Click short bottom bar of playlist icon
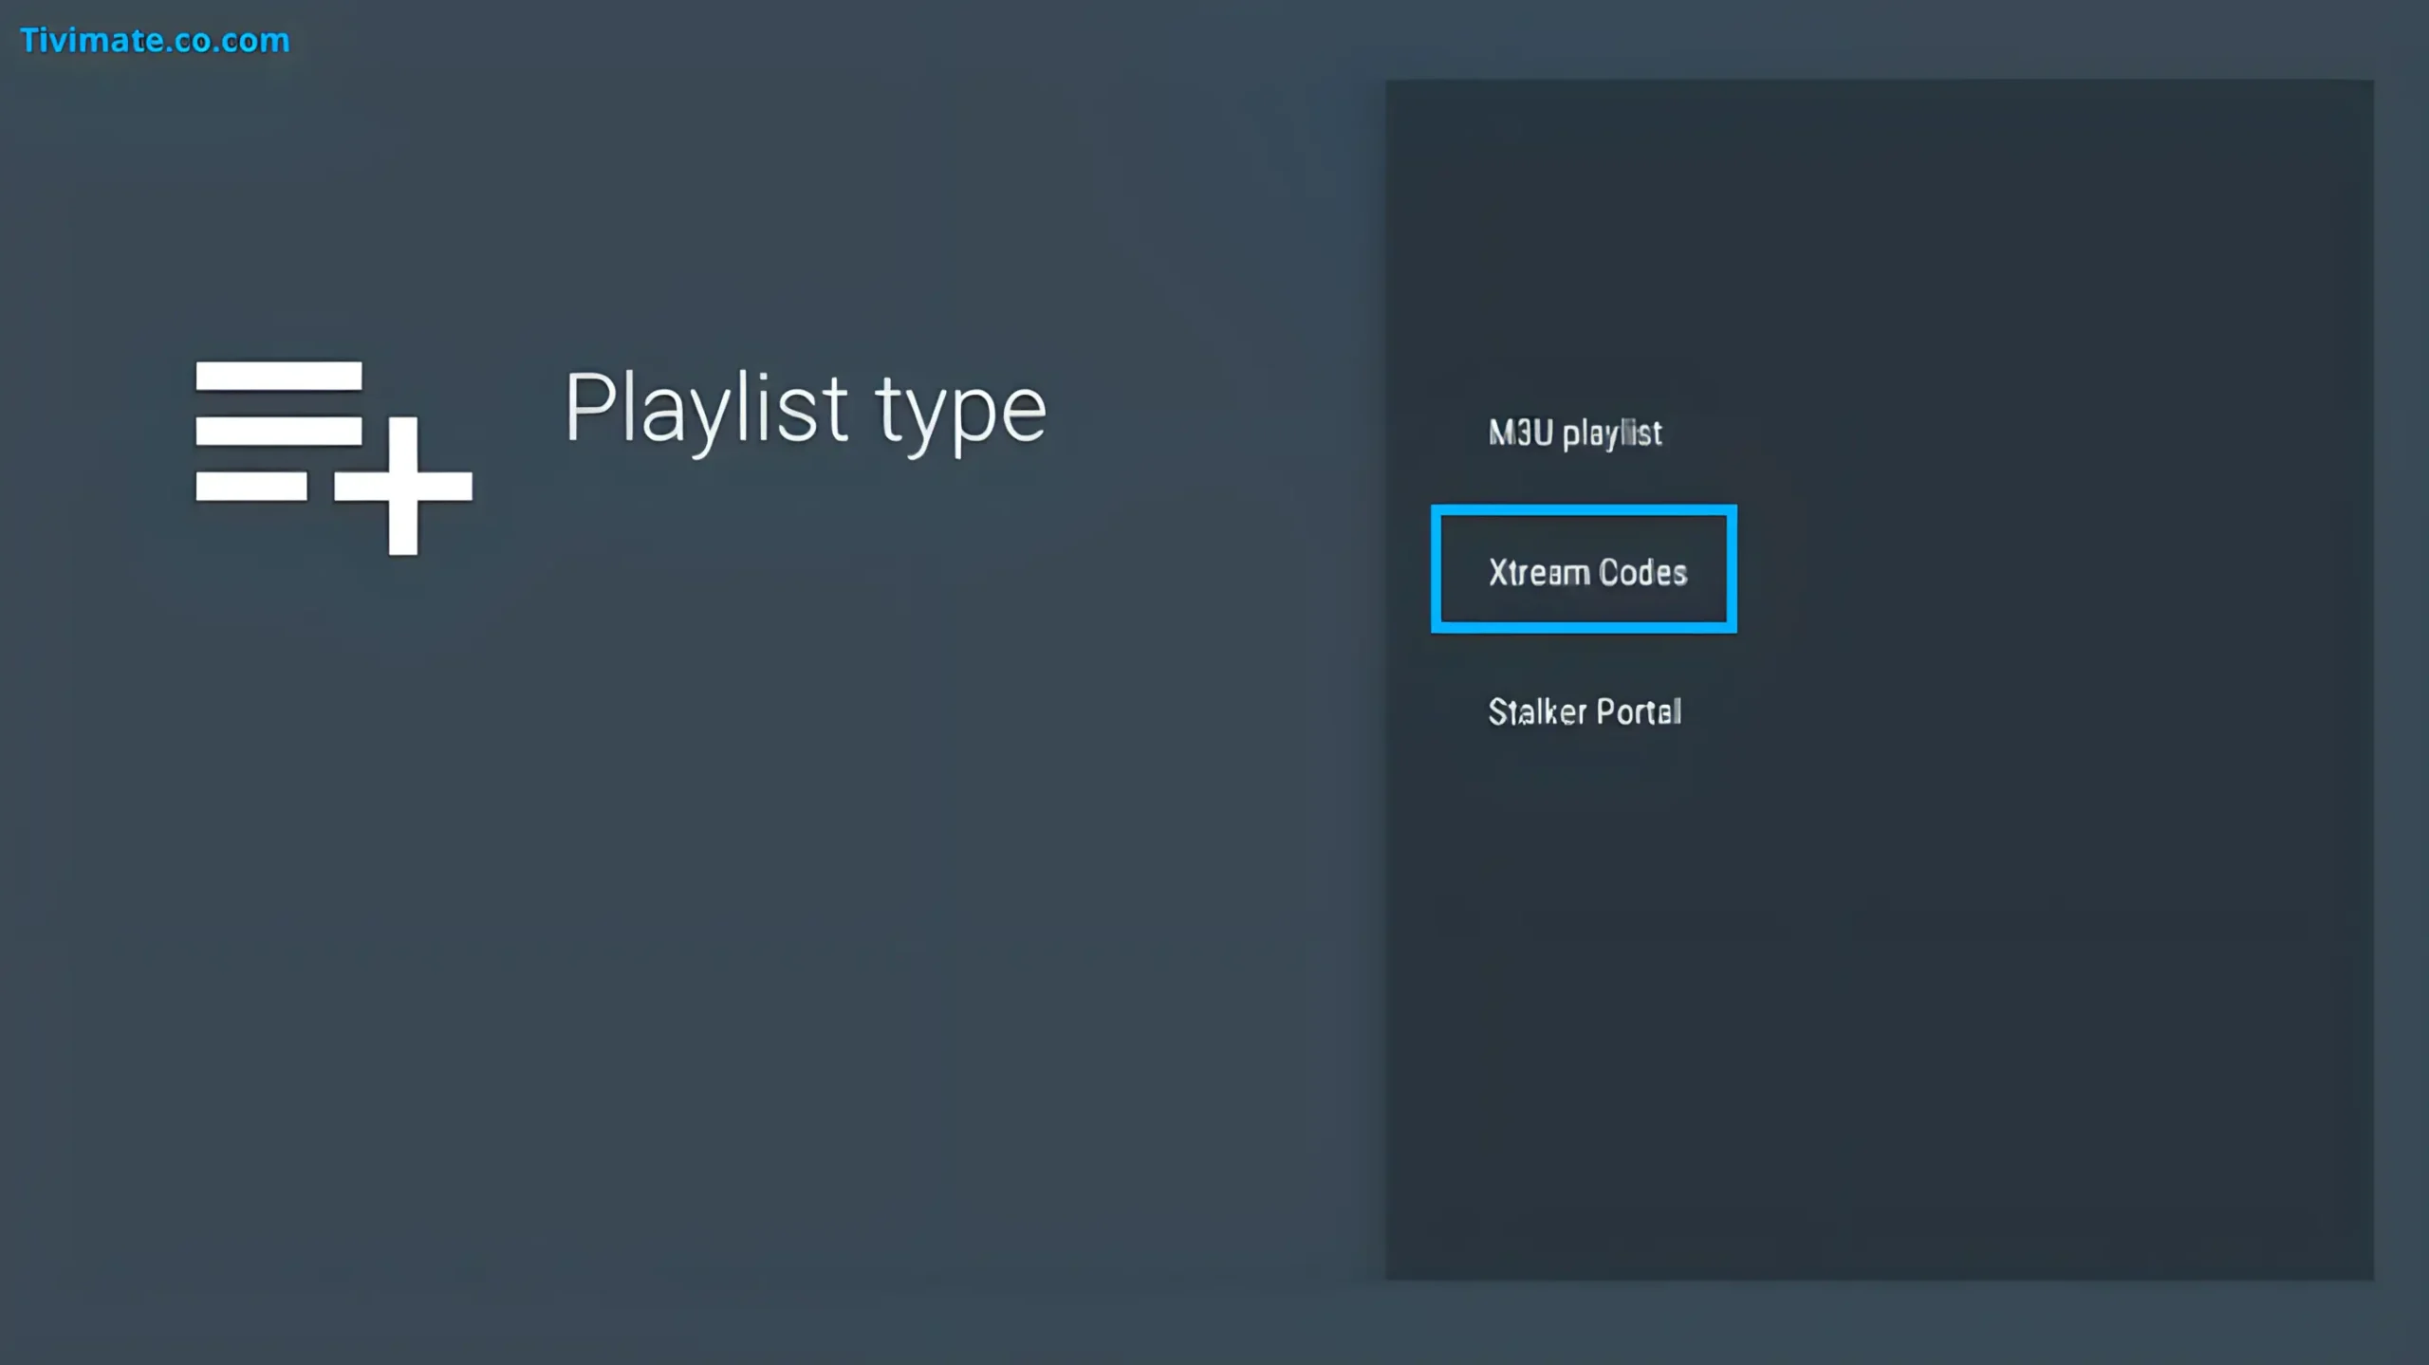 click(251, 487)
